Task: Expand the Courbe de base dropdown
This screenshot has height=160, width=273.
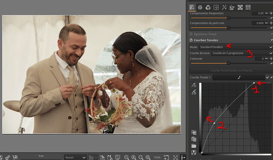Action: [242, 53]
